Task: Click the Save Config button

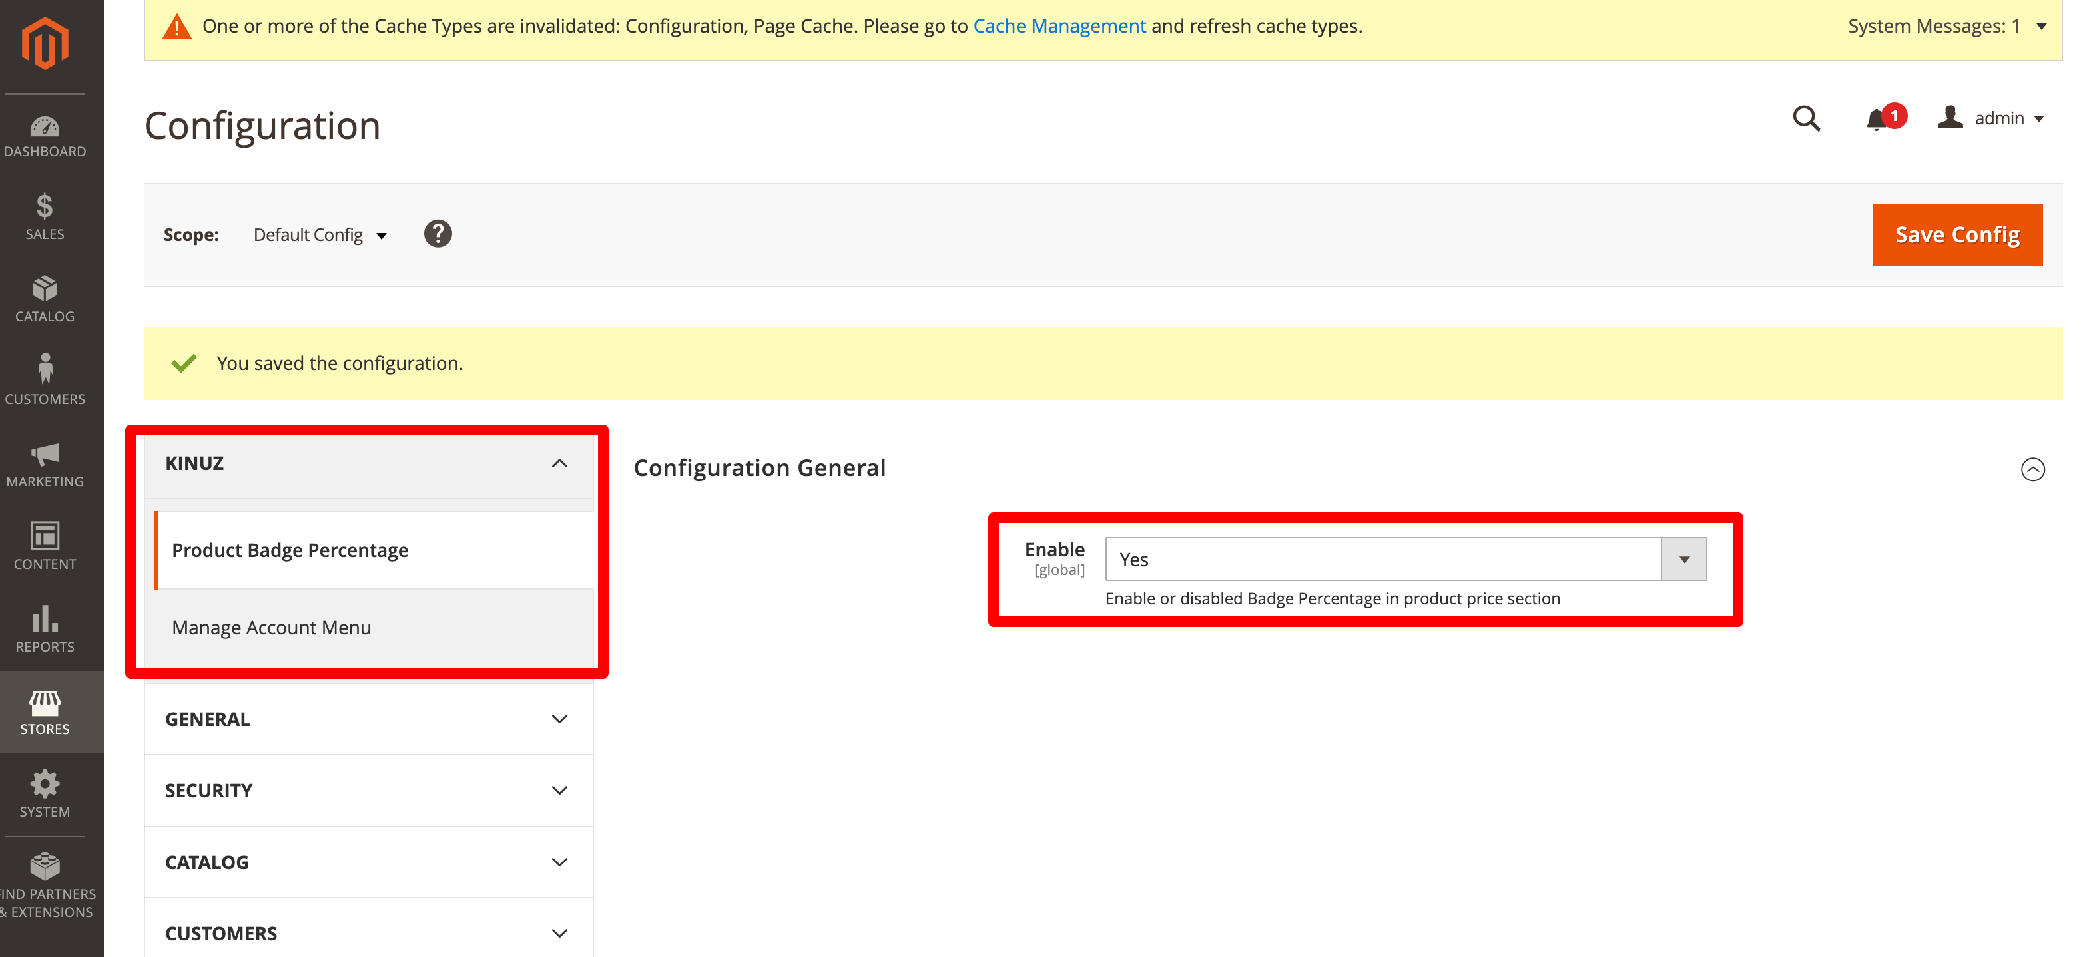Action: [1957, 234]
